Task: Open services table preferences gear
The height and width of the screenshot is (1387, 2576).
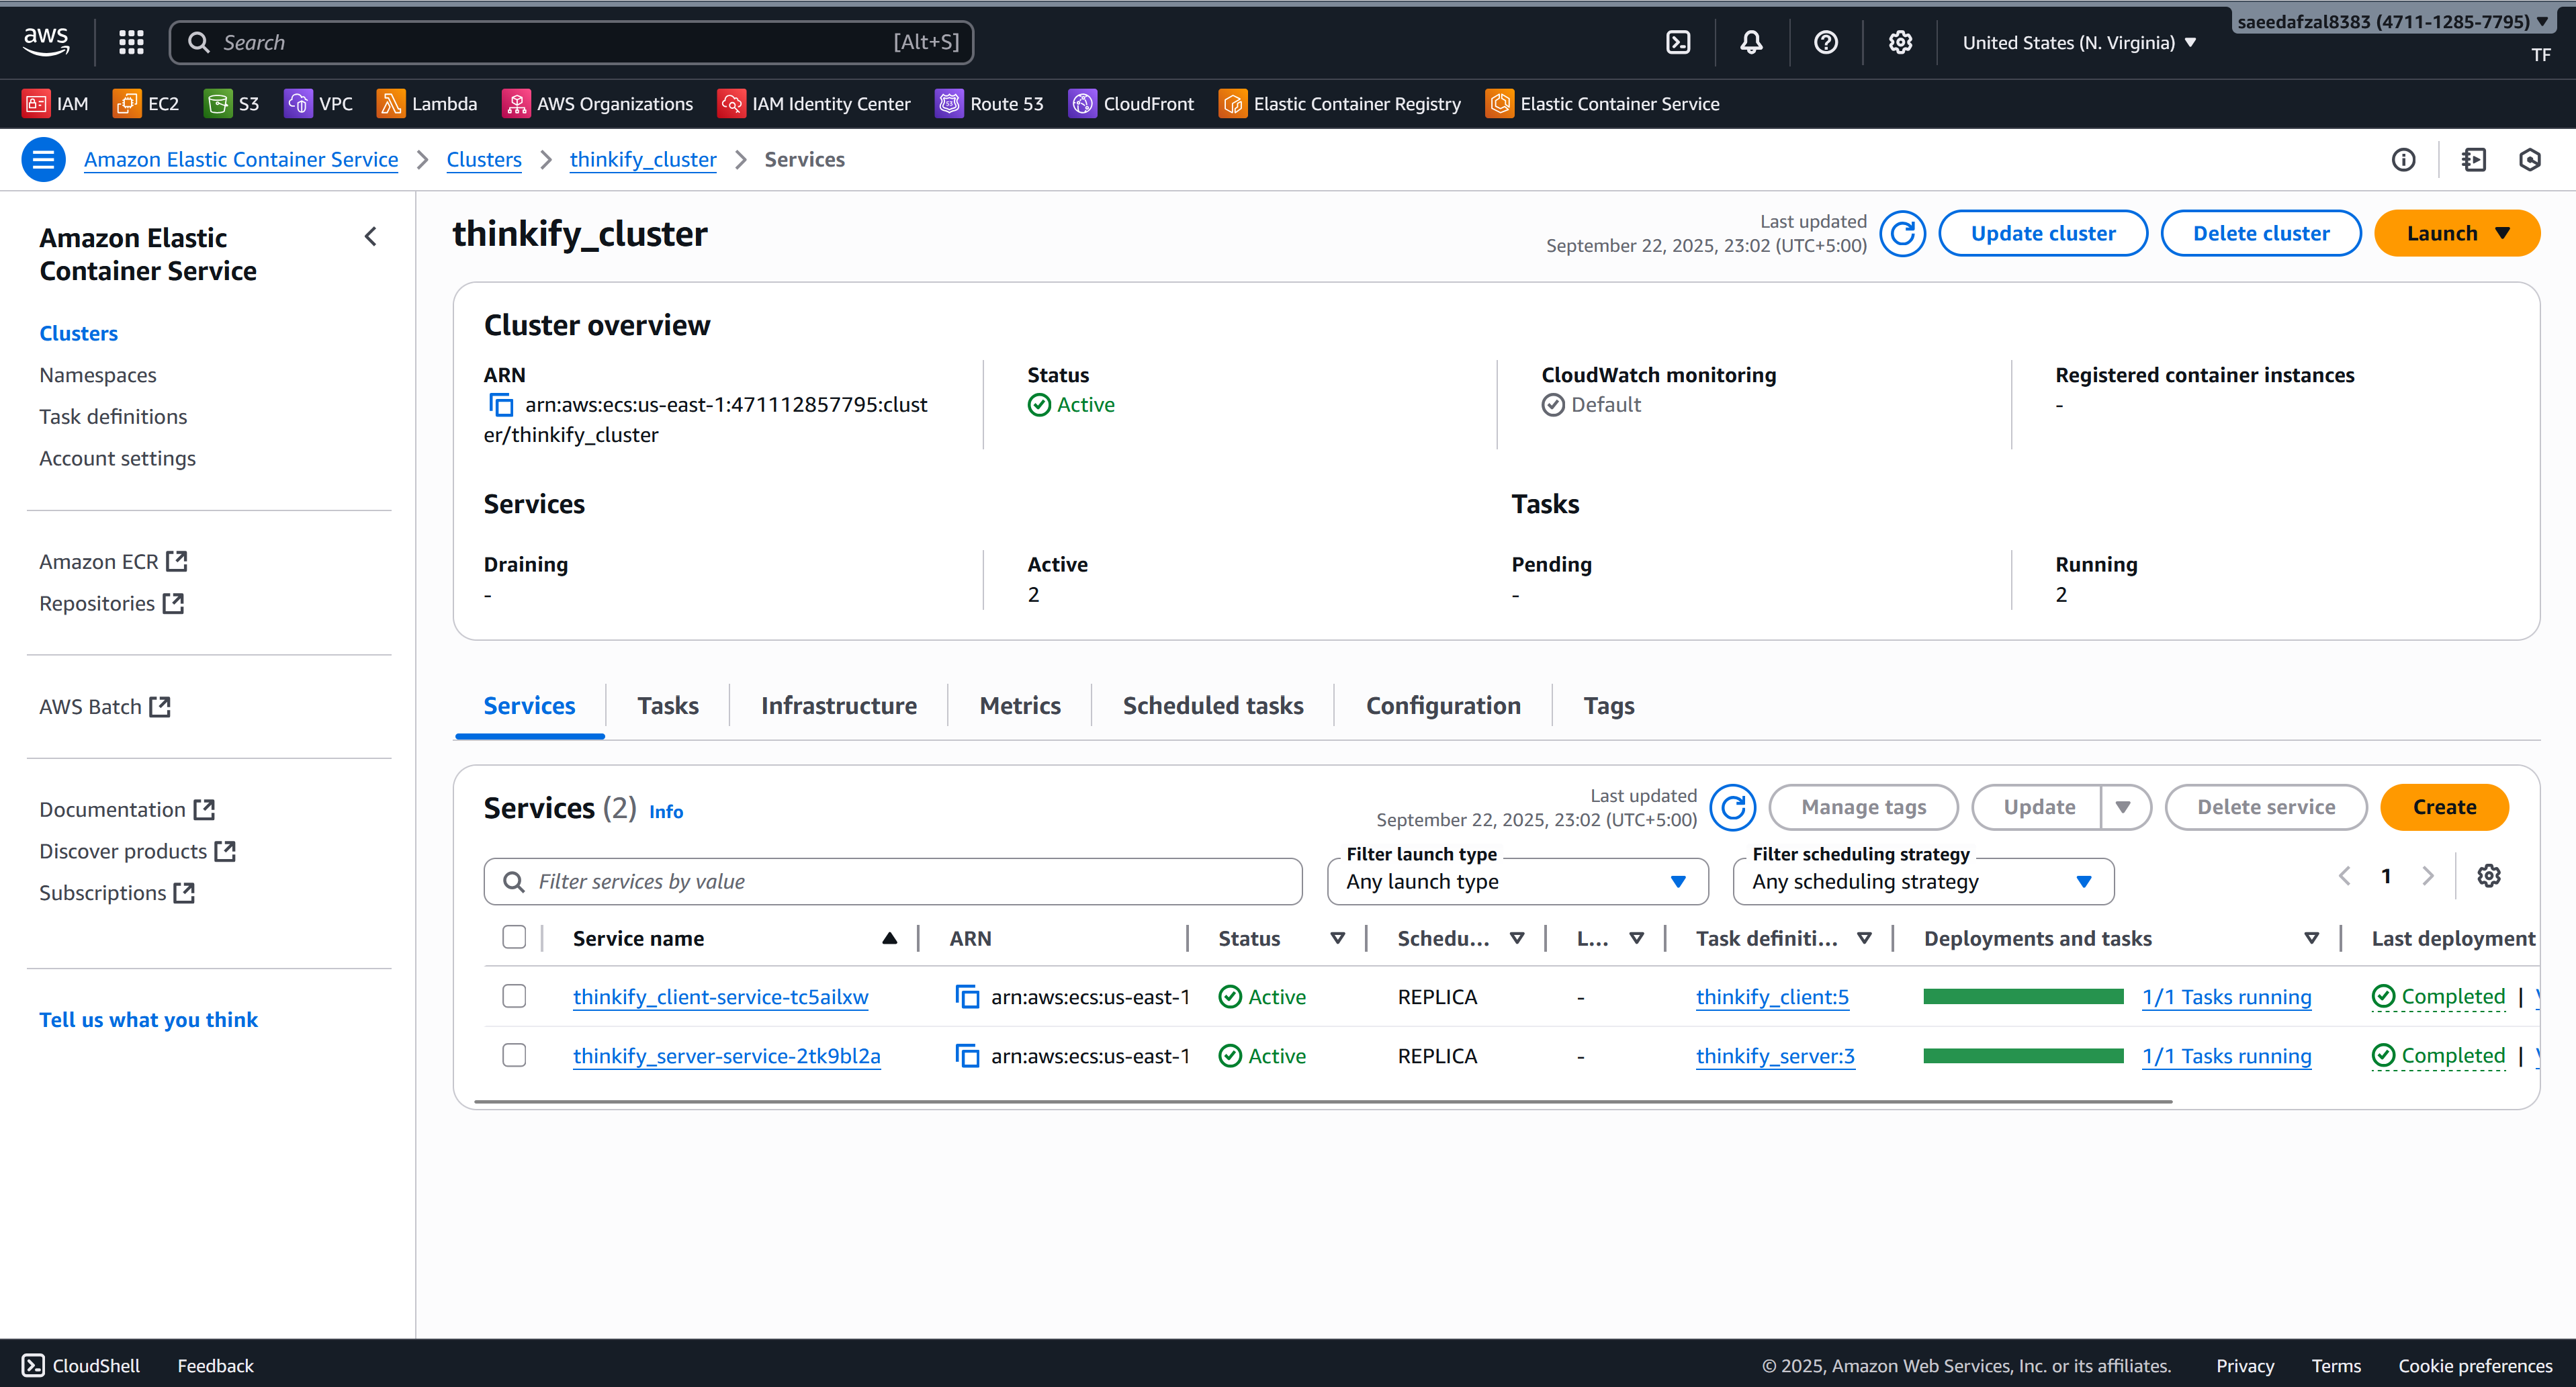Action: [x=2488, y=876]
